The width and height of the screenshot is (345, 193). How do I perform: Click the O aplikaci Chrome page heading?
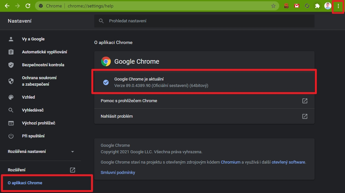[113, 43]
